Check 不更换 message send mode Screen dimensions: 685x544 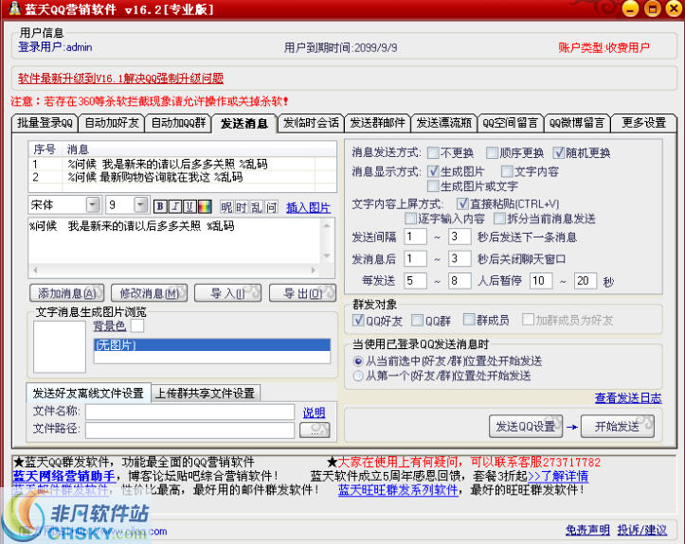coord(433,152)
